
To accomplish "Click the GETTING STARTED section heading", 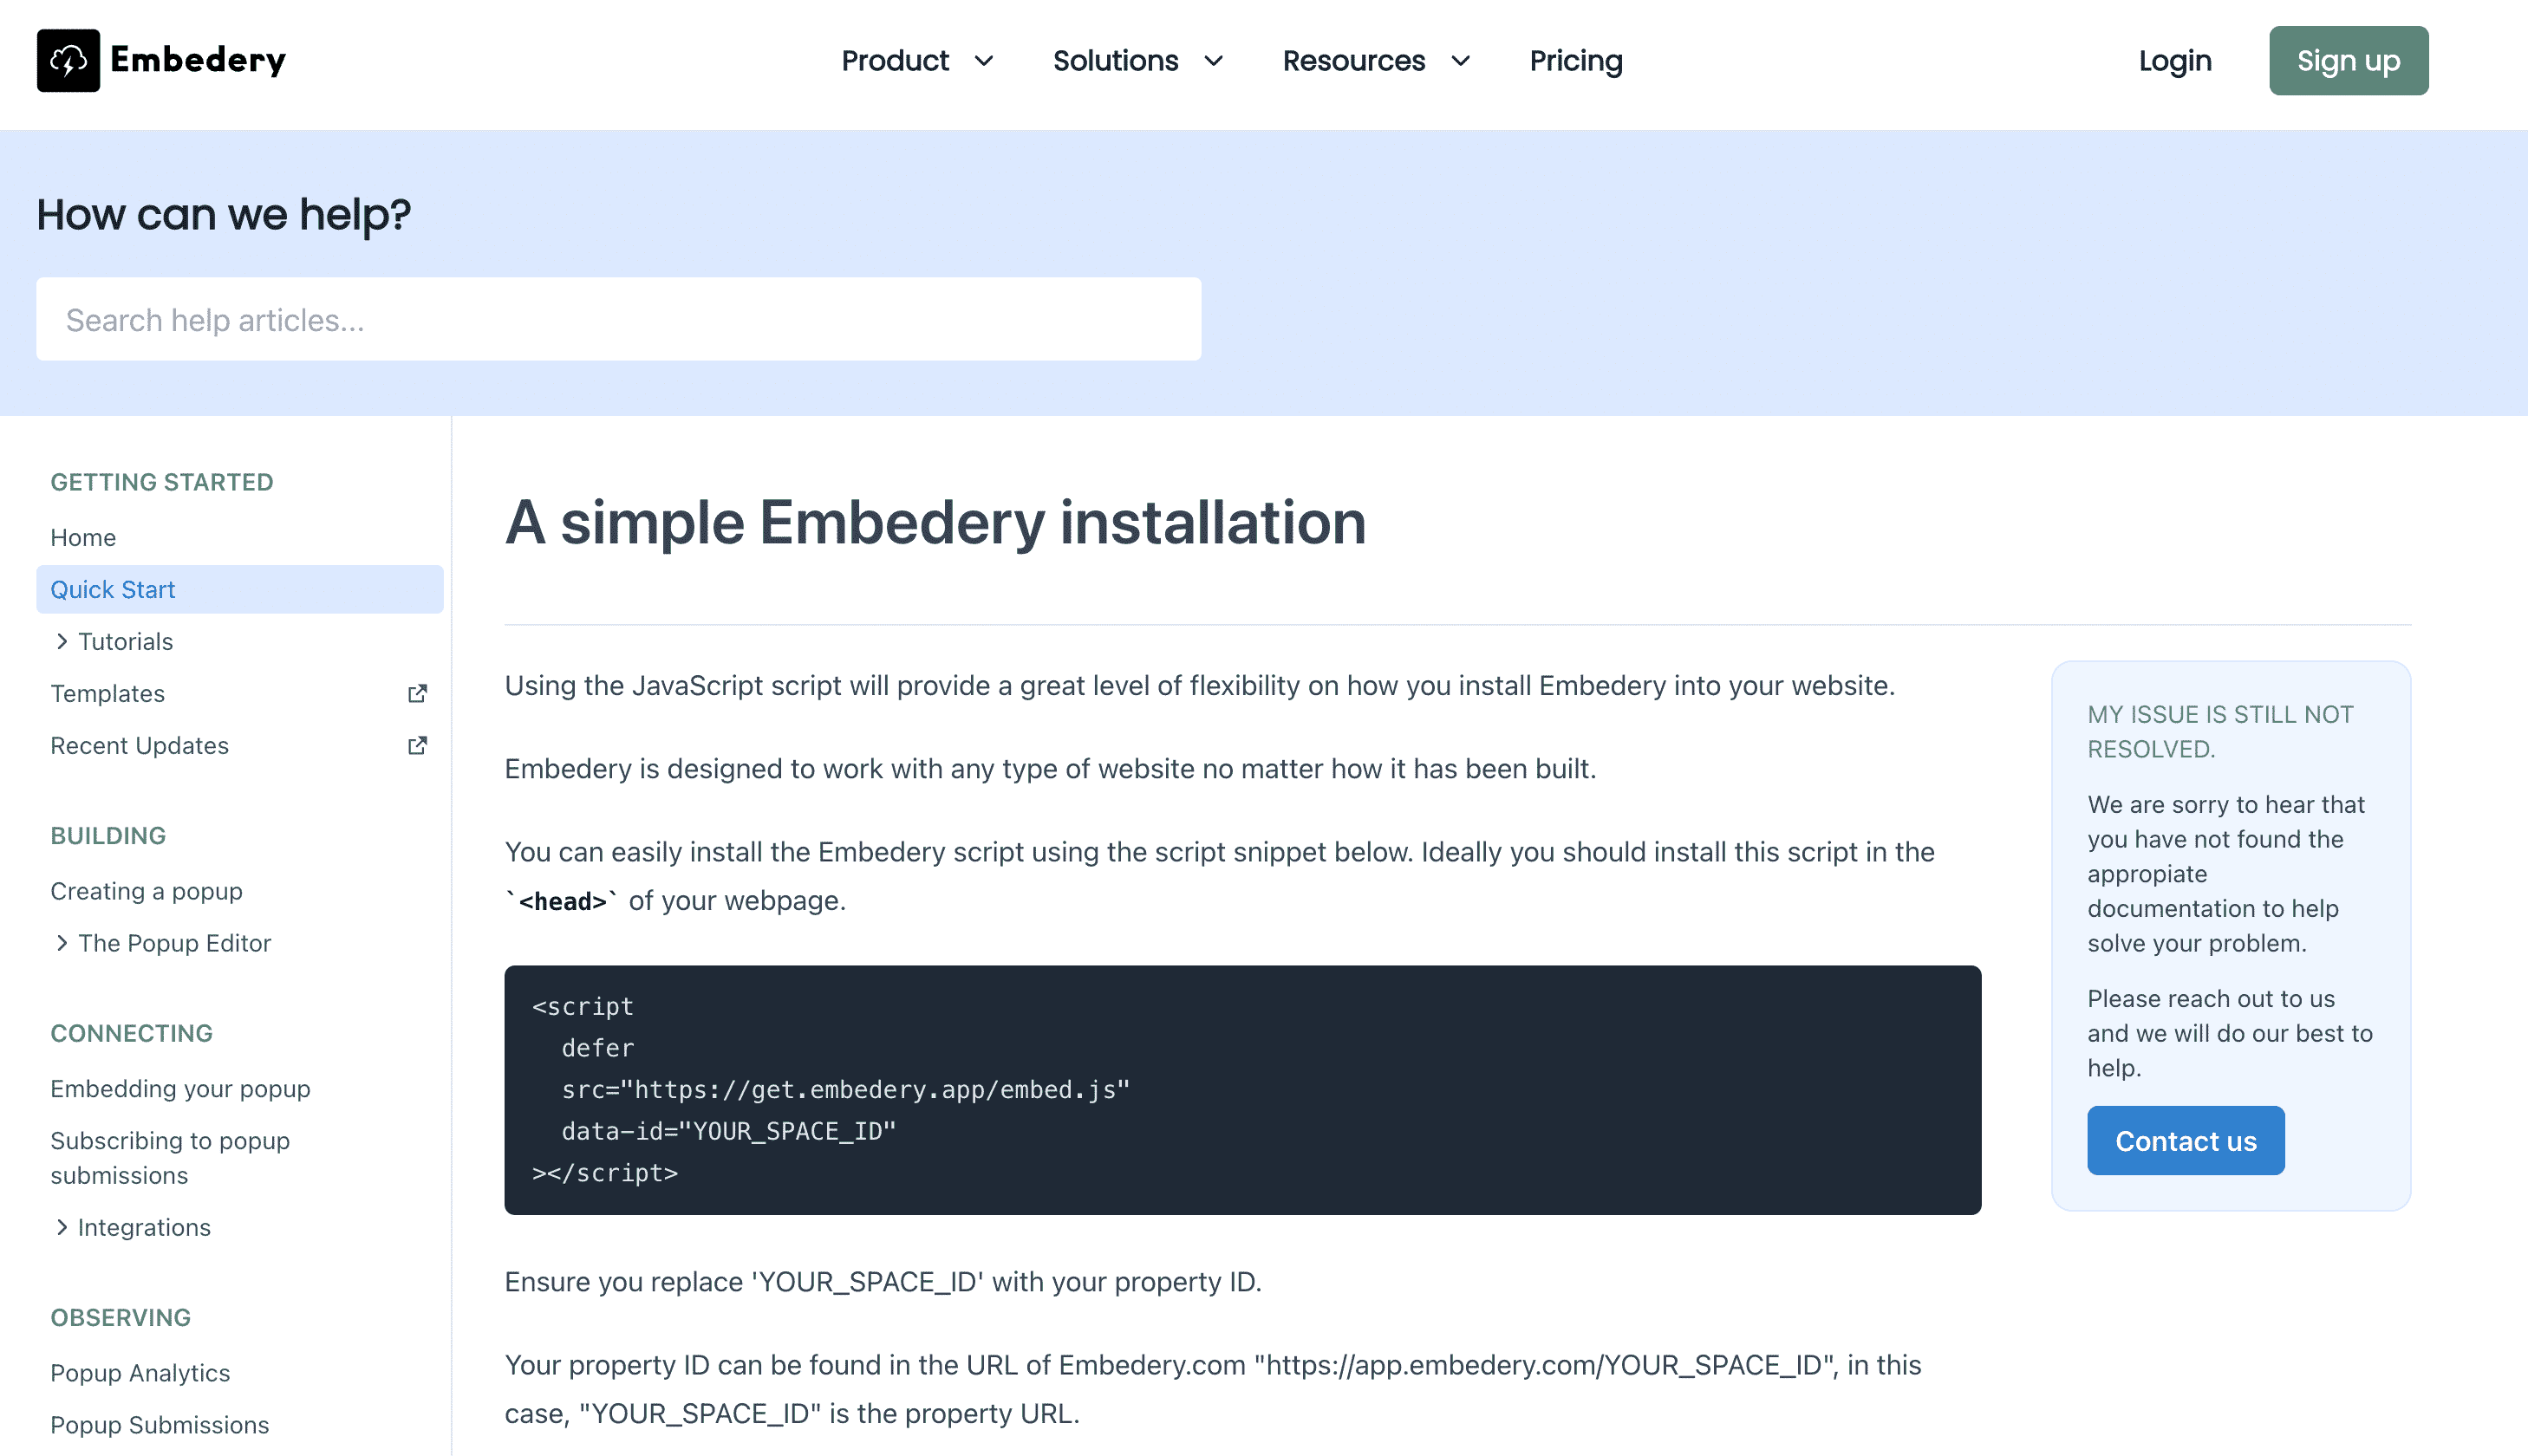I will (161, 482).
